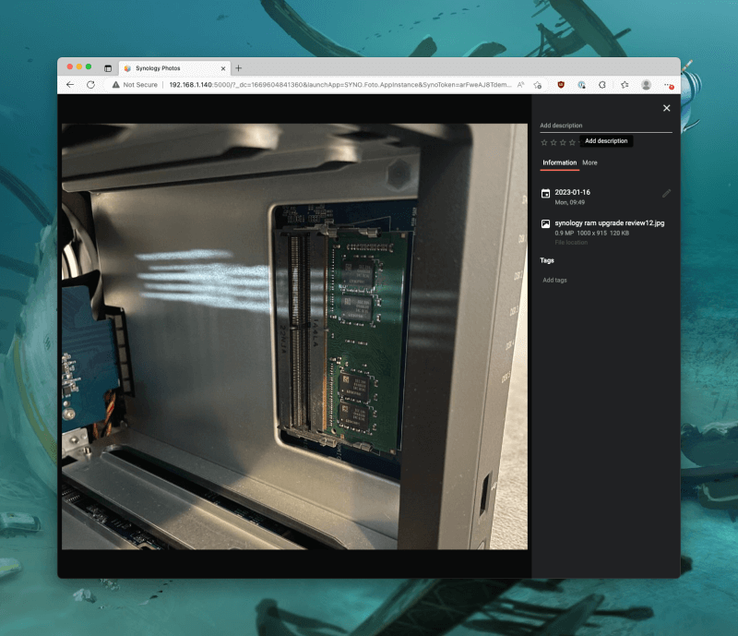Screen dimensions: 738x636
Task: Click the back navigation arrow
Action: click(71, 85)
